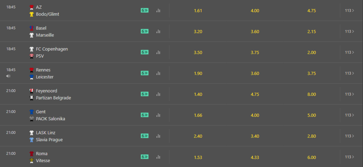Expand 113 markets for AZ vs Bodo/Glimt
Image resolution: width=363 pixels, height=167 pixels.
pos(349,11)
